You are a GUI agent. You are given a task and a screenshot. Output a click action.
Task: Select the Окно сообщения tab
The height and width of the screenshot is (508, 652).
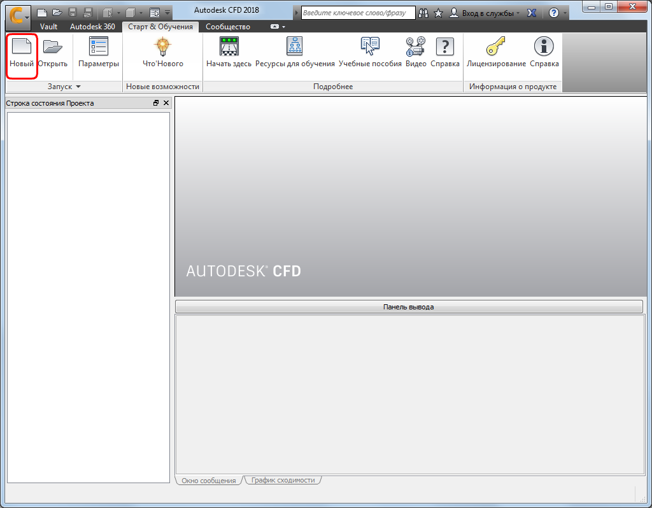click(x=208, y=481)
